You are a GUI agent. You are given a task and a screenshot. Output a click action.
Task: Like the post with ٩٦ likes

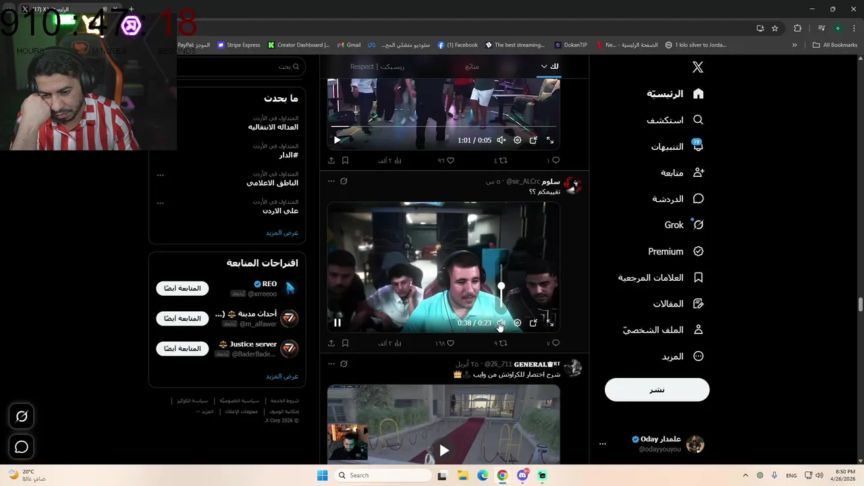pyautogui.click(x=446, y=161)
